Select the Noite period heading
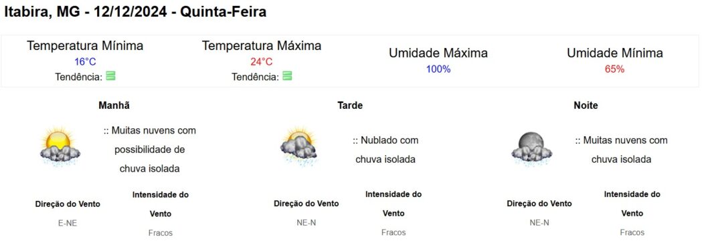This screenshot has height=245, width=702. click(586, 105)
